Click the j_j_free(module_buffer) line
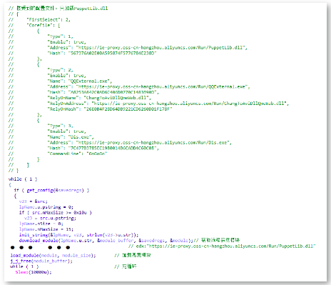 [x=41, y=261]
